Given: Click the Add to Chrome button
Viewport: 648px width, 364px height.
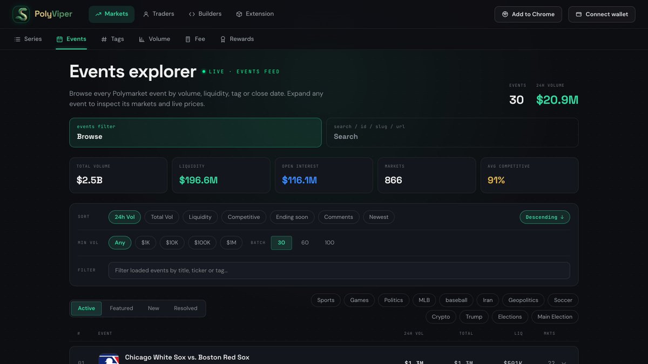Looking at the screenshot, I should 528,15.
